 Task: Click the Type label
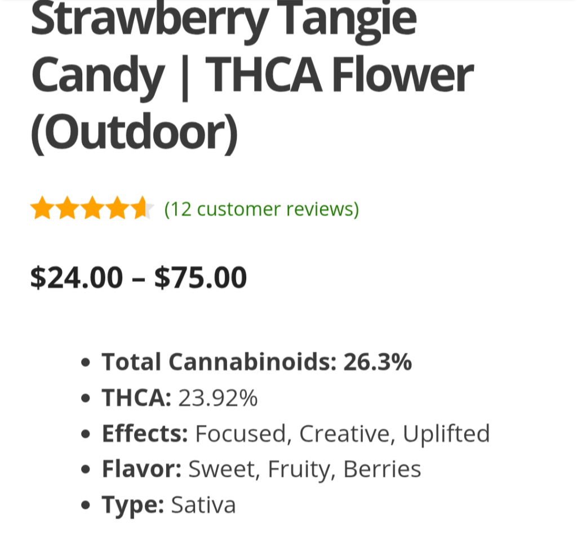tap(133, 505)
